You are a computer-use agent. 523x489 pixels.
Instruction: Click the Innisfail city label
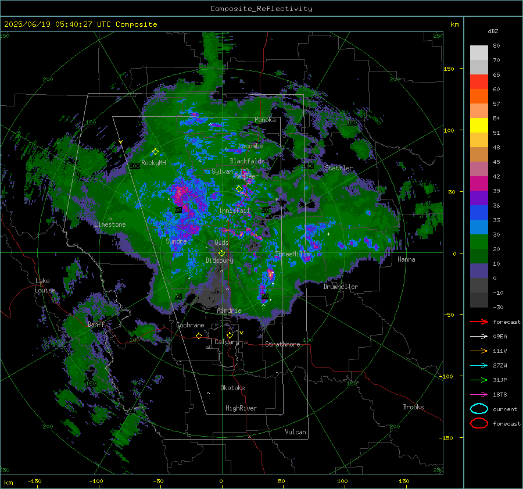tap(235, 210)
